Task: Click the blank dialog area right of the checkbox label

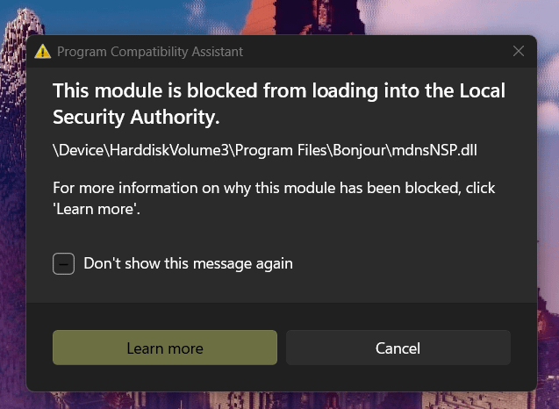Action: pyautogui.click(x=412, y=263)
